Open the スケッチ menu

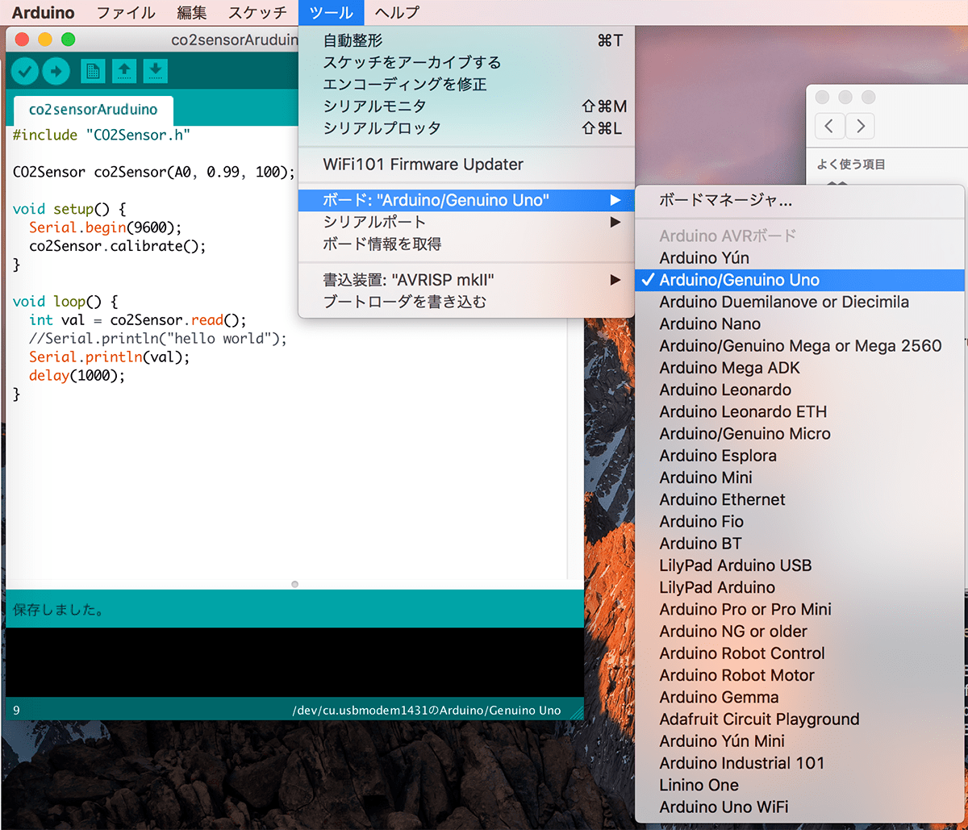(x=257, y=13)
